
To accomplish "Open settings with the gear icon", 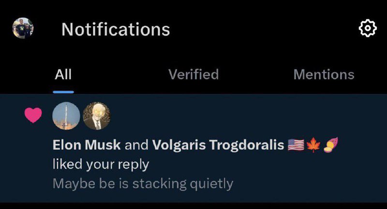I will tap(368, 29).
